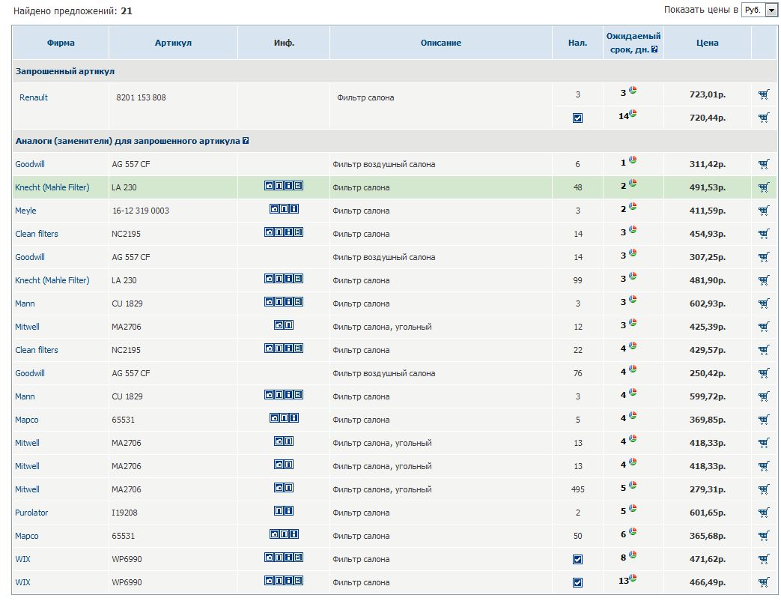Screen dimensions: 781x604
Task: Sort by Цена column header
Action: [x=708, y=43]
